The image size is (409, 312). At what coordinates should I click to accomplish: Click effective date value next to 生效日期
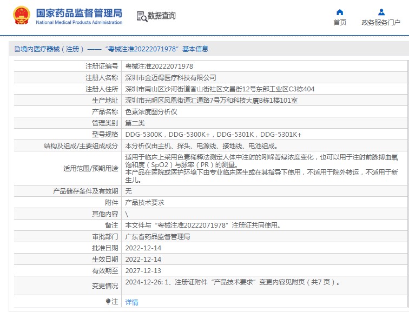click(x=143, y=260)
